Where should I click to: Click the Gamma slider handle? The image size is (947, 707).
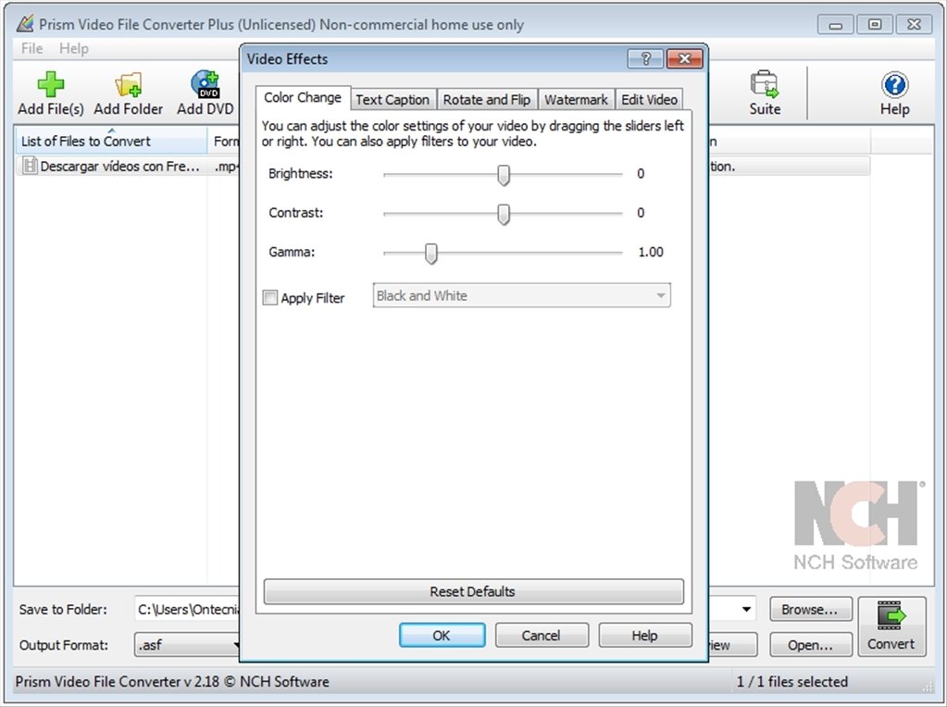(x=430, y=254)
